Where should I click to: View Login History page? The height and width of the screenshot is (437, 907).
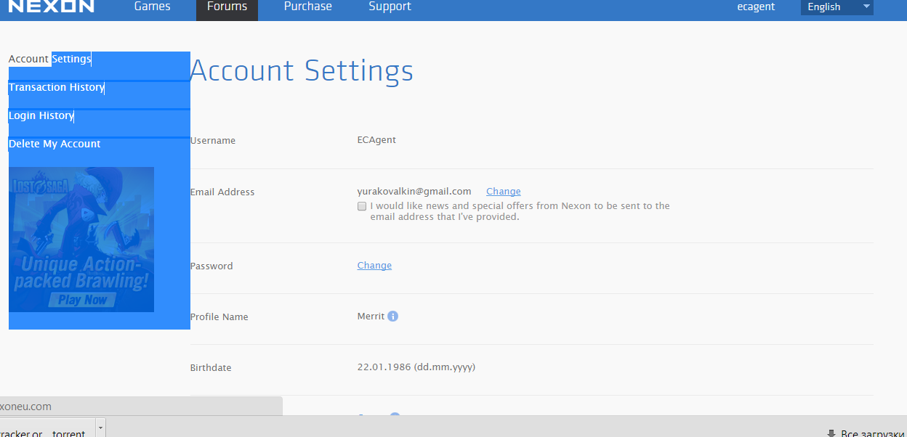tap(41, 115)
